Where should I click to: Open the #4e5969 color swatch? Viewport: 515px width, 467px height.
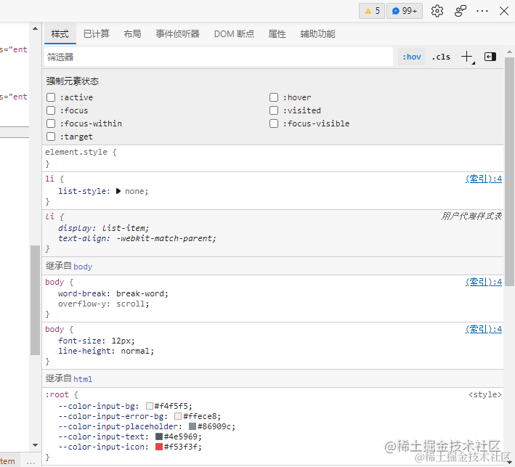tap(159, 436)
